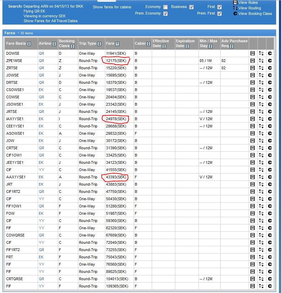The image size is (281, 293).
Task: Uncheck the Prem. First cabin checkbox
Action: 219,14
